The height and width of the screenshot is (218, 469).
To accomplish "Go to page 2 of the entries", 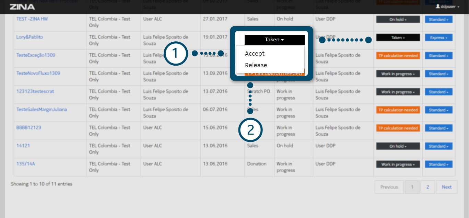I will 428,187.
